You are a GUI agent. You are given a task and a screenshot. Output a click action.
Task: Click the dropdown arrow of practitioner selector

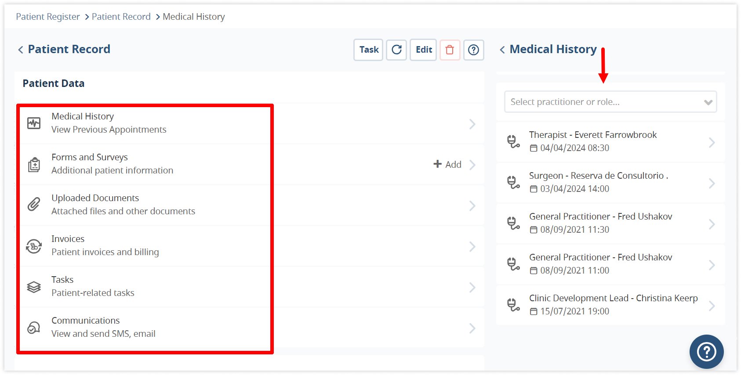coord(708,102)
